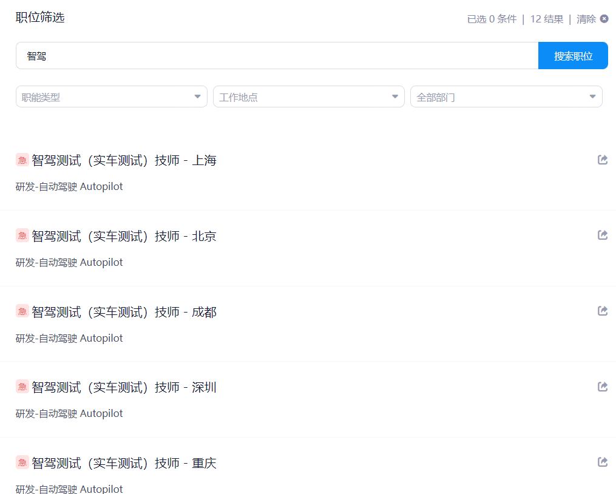This screenshot has height=494, width=616.
Task: Click the 搜索职位 button
Action: pos(573,56)
